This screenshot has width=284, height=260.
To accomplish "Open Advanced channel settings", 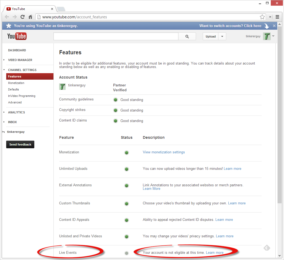I will [15, 102].
